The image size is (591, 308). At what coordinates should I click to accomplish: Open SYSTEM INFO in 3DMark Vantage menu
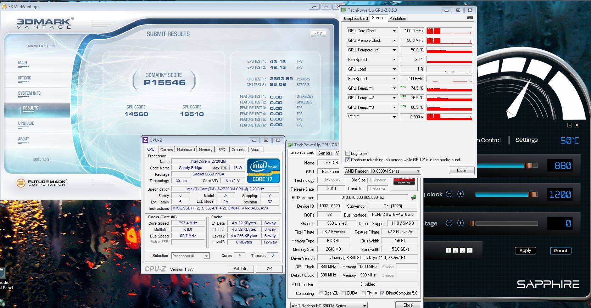(x=29, y=93)
